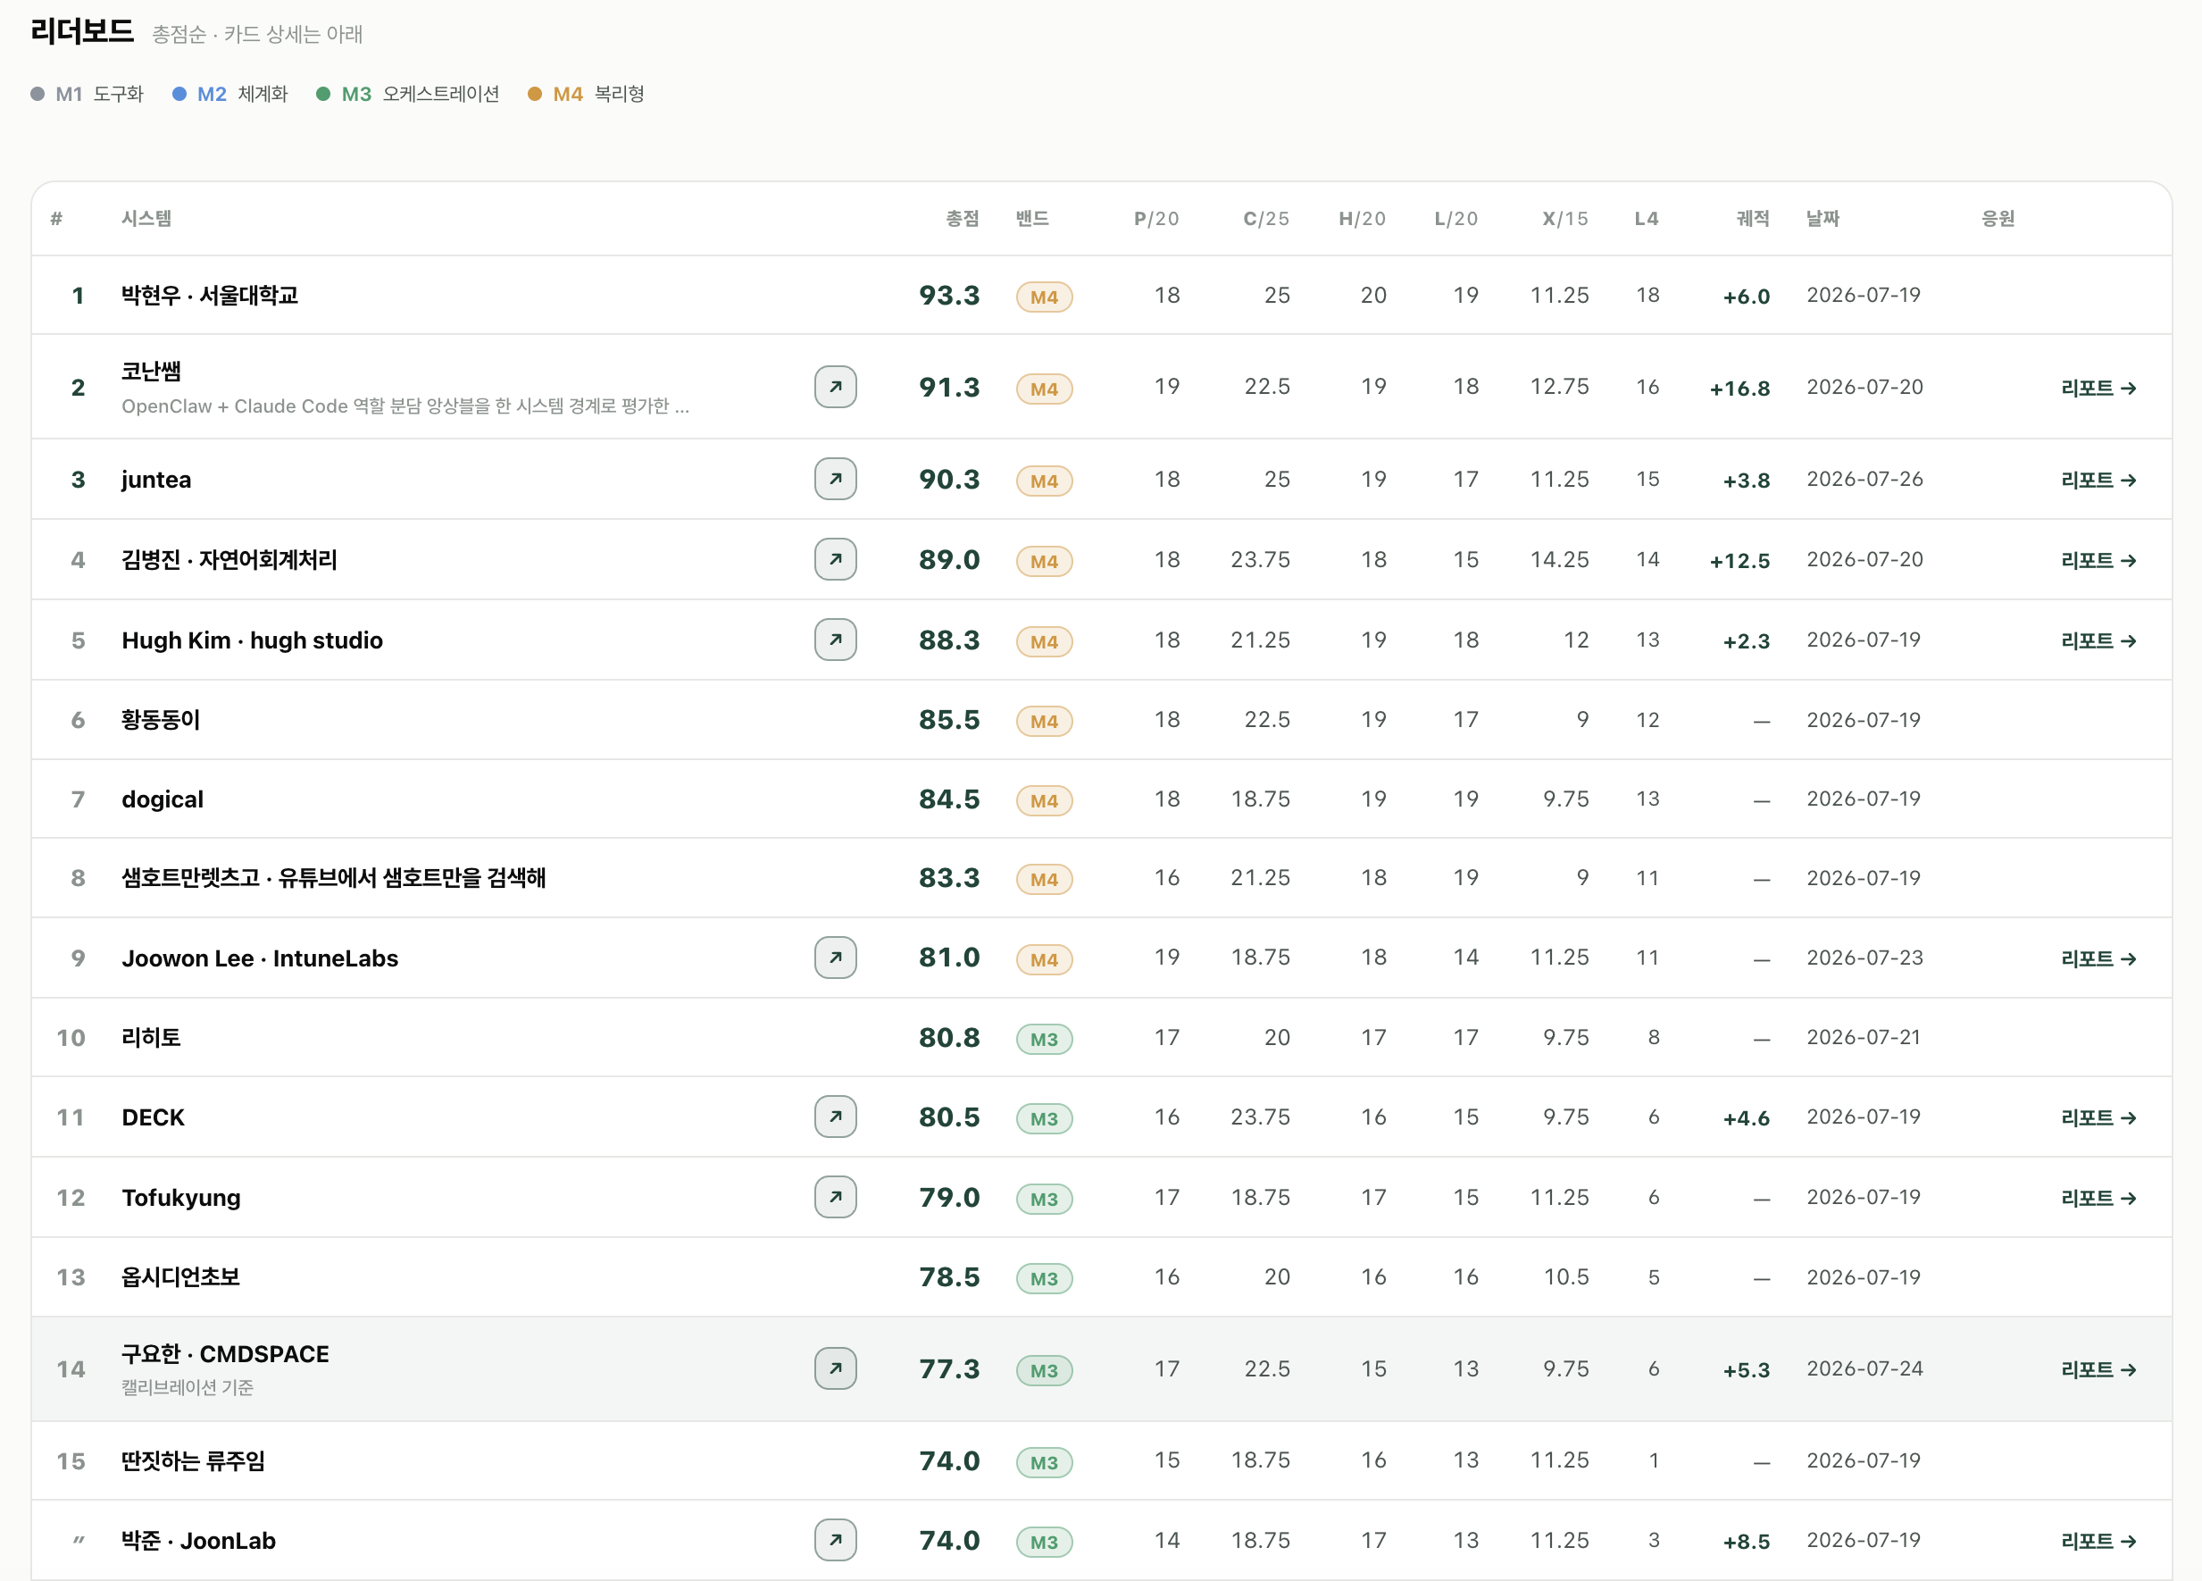Open external link icon for 김병진 · 자연어회계처리

click(835, 559)
